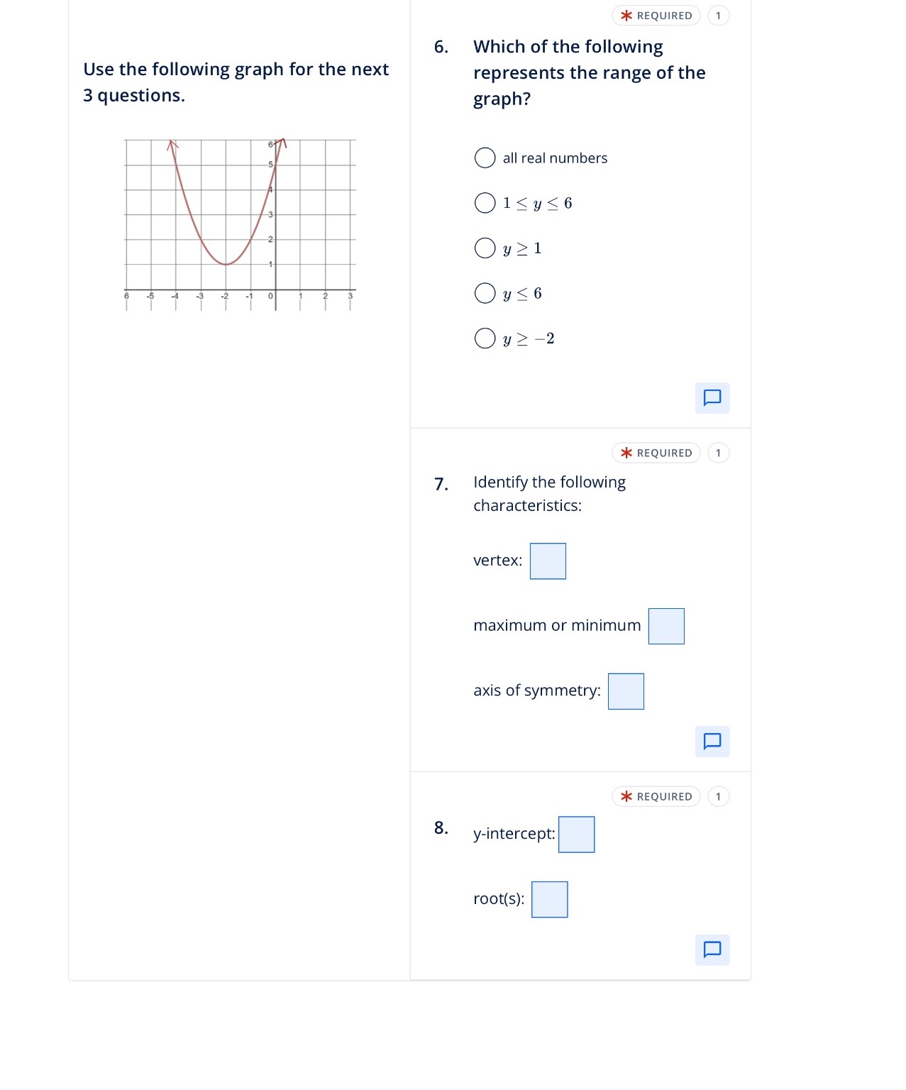This screenshot has height=1090, width=906.
Task: Select the answer option '1 ≤ y ≤ 6'
Action: coord(485,202)
